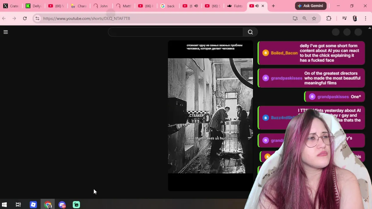This screenshot has width=372, height=209.
Task: Open the YouTube hamburger guide menu
Action: pyautogui.click(x=6, y=32)
